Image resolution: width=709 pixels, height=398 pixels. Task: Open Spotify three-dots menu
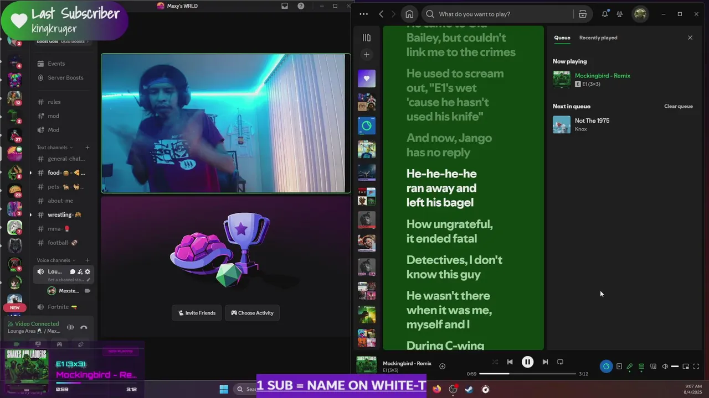coord(363,14)
